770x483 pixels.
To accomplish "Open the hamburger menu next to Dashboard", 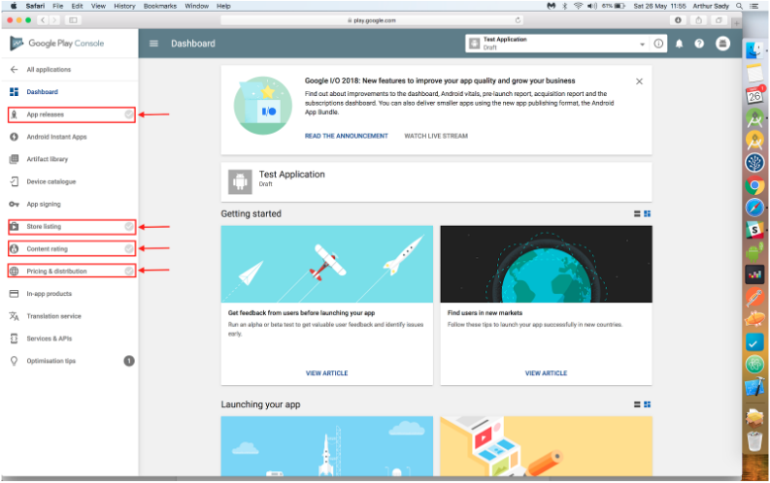I will click(x=153, y=43).
